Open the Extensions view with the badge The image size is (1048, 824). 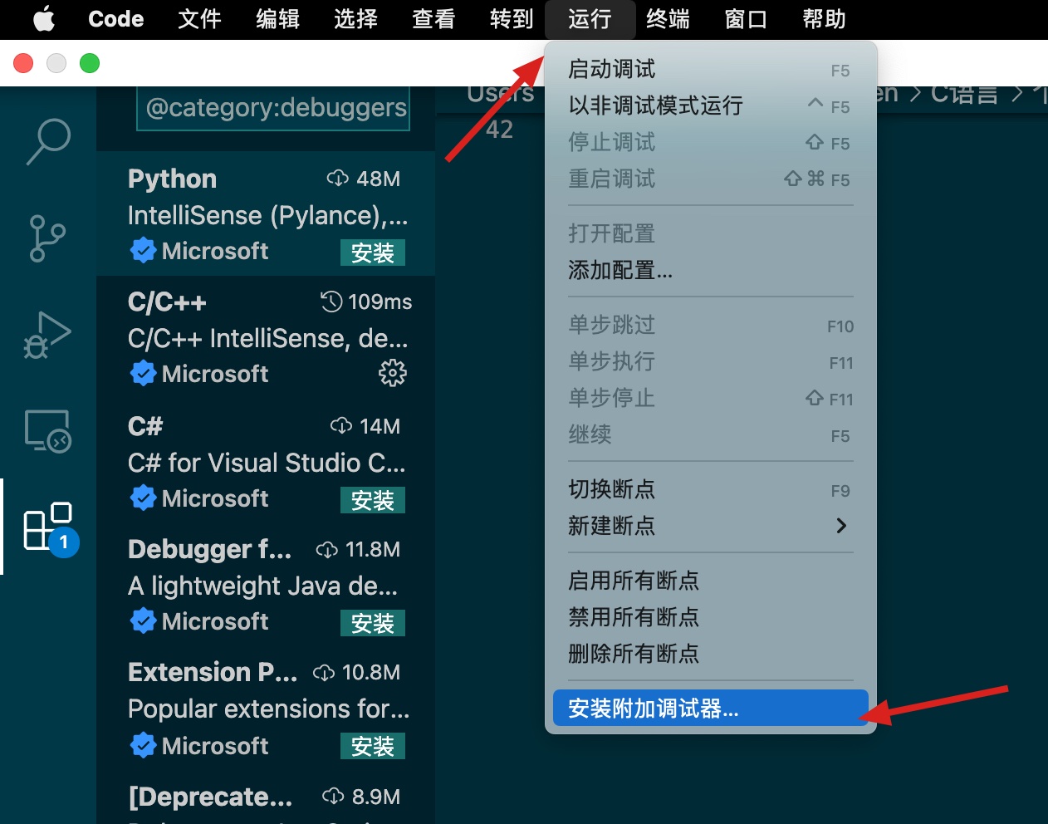pyautogui.click(x=47, y=527)
